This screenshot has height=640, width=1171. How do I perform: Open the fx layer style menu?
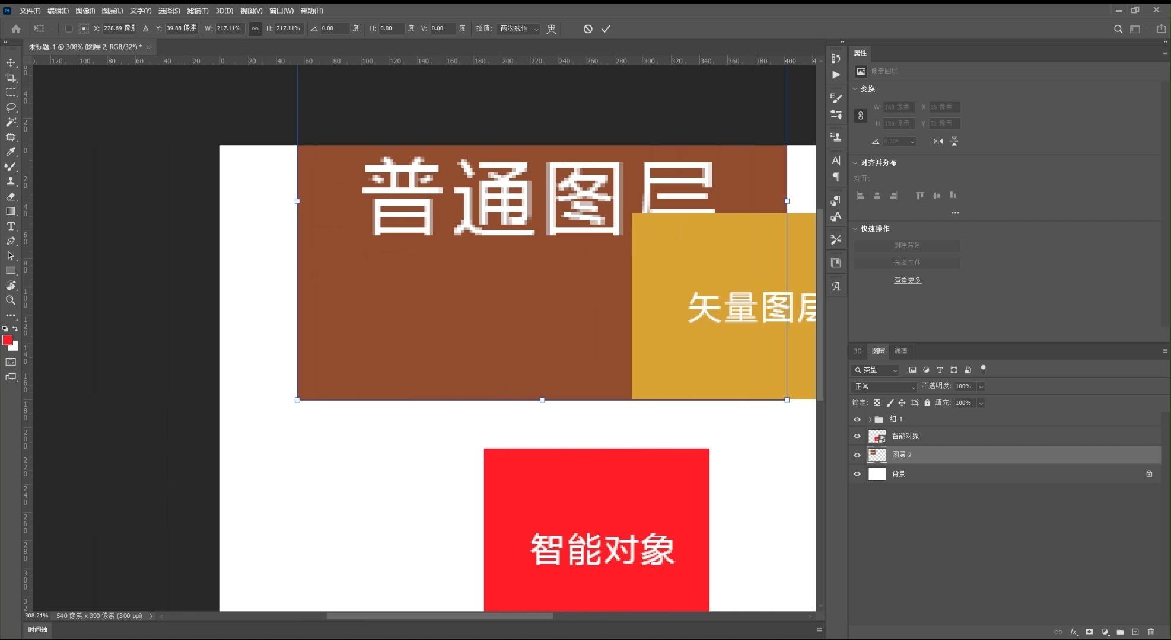[x=1074, y=632]
